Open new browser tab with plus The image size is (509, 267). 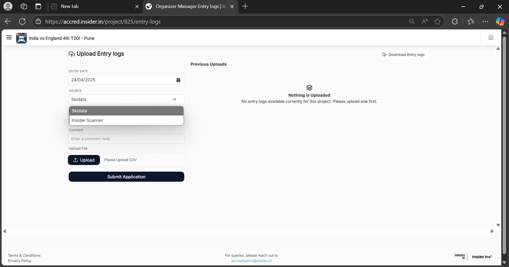click(245, 6)
